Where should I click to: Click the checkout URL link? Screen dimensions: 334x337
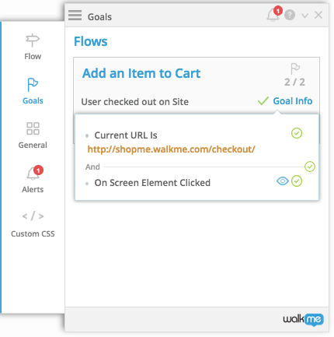[x=171, y=149]
